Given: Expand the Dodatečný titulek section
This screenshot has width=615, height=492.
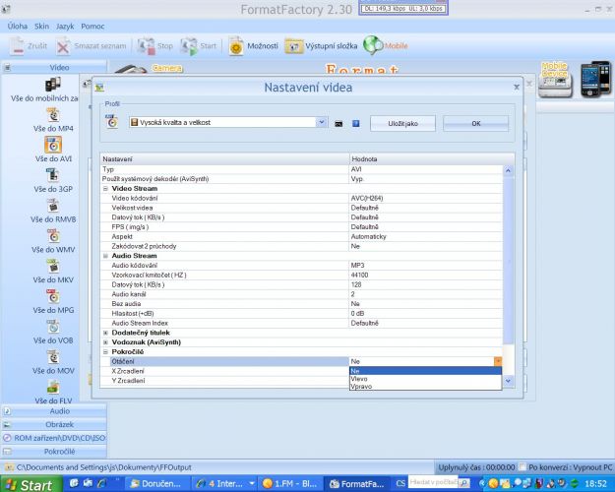Looking at the screenshot, I should click(105, 333).
